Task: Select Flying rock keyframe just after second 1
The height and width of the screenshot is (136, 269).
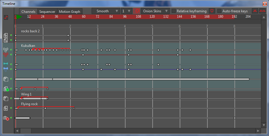Action: [45, 108]
